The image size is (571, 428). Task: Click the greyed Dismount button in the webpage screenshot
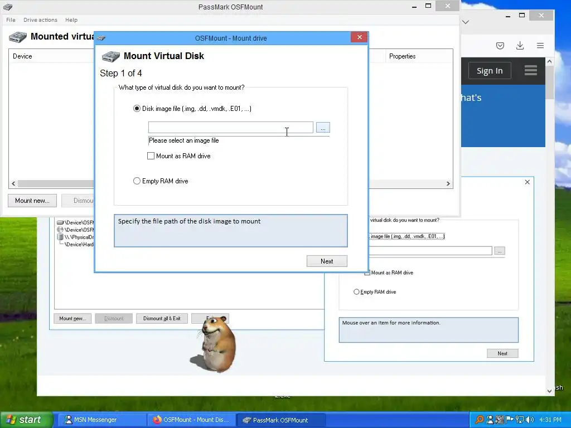(114, 318)
